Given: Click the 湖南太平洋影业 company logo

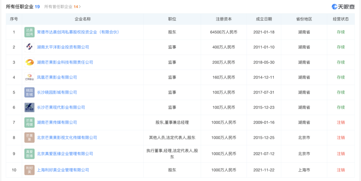Looking at the screenshot, I should [29, 47].
